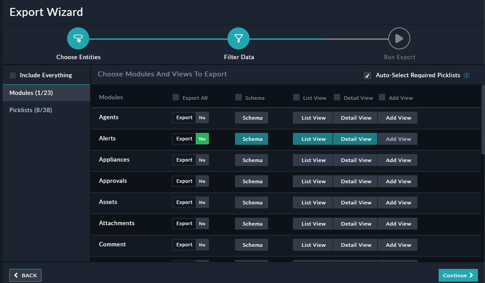Click List View for Assets
This screenshot has height=283, width=485.
click(312, 202)
